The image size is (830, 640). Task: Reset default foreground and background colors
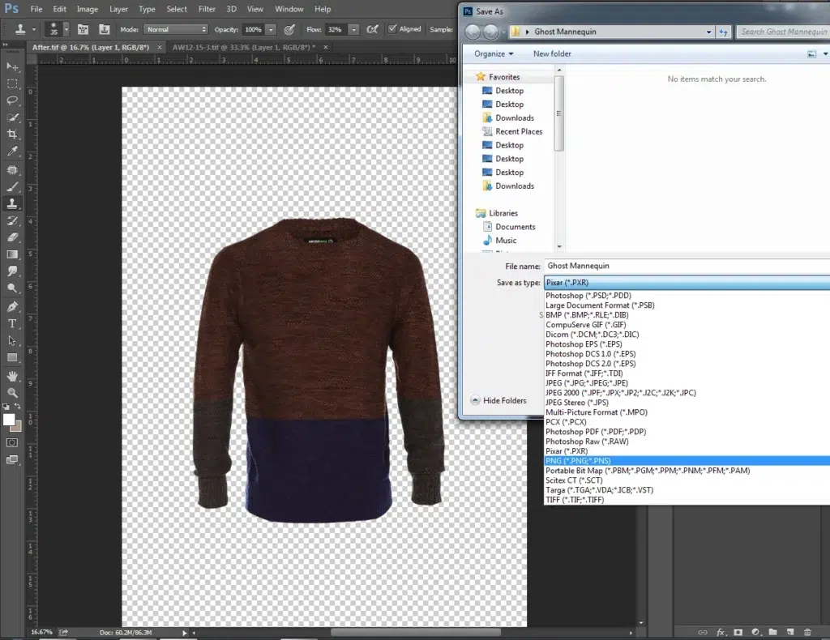pyautogui.click(x=6, y=407)
